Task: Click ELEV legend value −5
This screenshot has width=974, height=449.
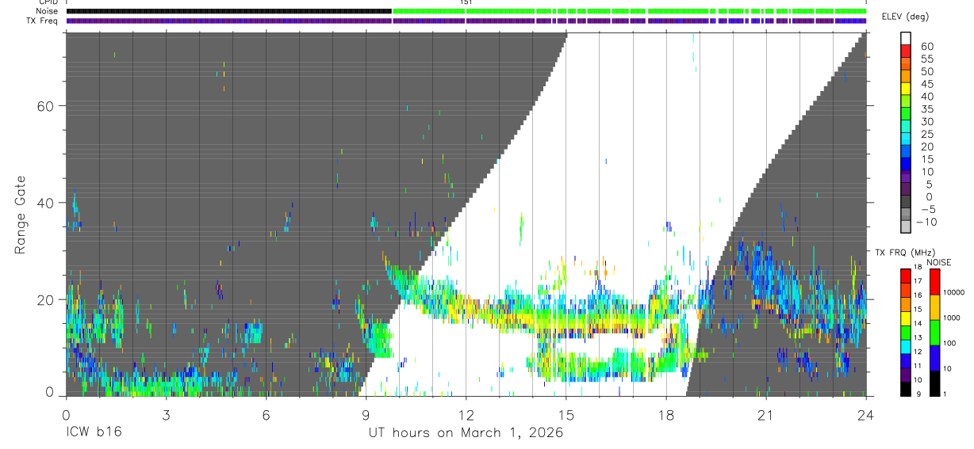Action: click(x=926, y=209)
